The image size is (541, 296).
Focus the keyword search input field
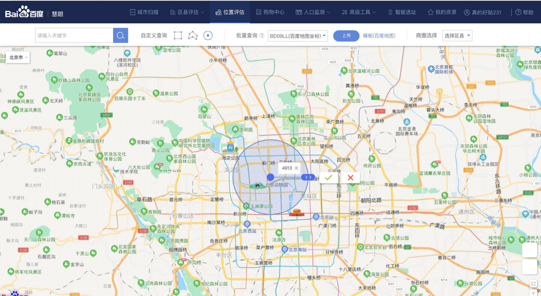pyautogui.click(x=74, y=35)
